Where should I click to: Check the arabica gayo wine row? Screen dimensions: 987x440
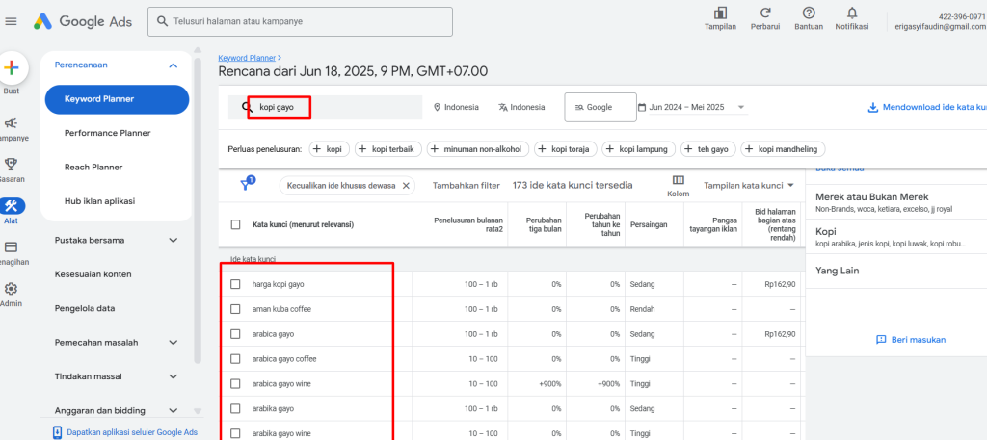click(235, 383)
